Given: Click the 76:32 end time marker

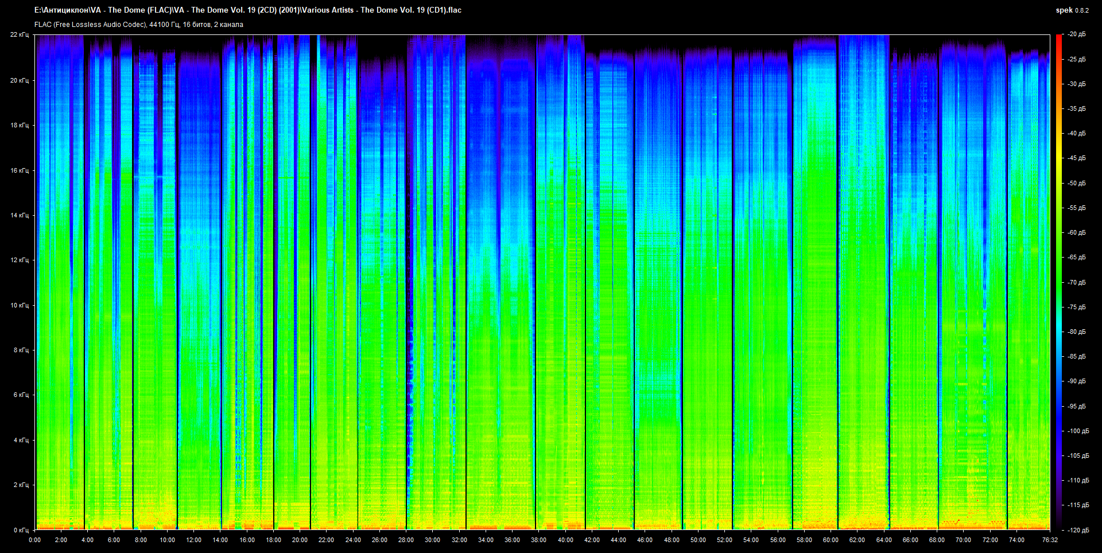Looking at the screenshot, I should tap(1050, 540).
